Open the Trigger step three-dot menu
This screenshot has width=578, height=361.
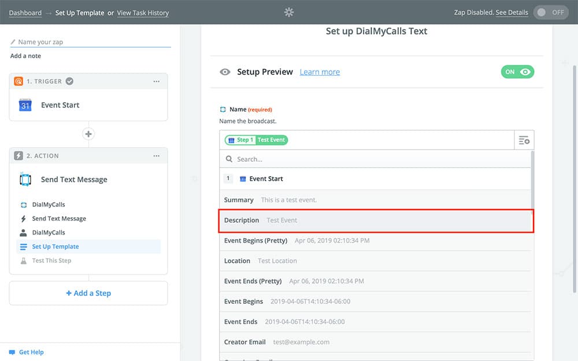click(x=156, y=81)
